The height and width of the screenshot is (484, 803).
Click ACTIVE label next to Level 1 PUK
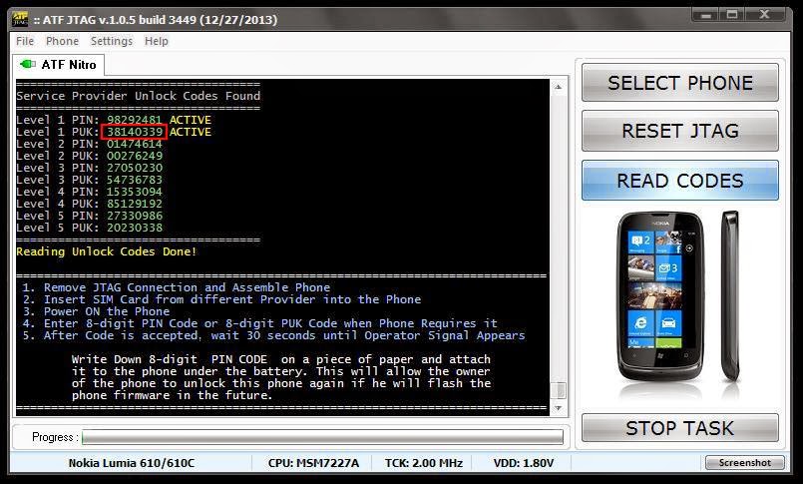[x=190, y=132]
